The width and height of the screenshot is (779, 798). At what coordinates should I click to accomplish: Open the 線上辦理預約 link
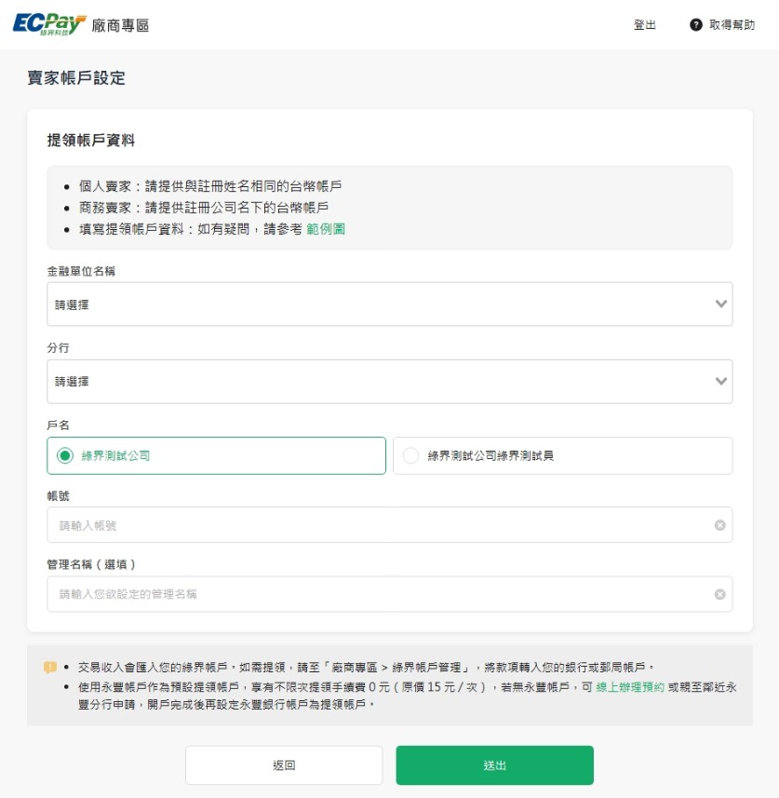tap(630, 687)
